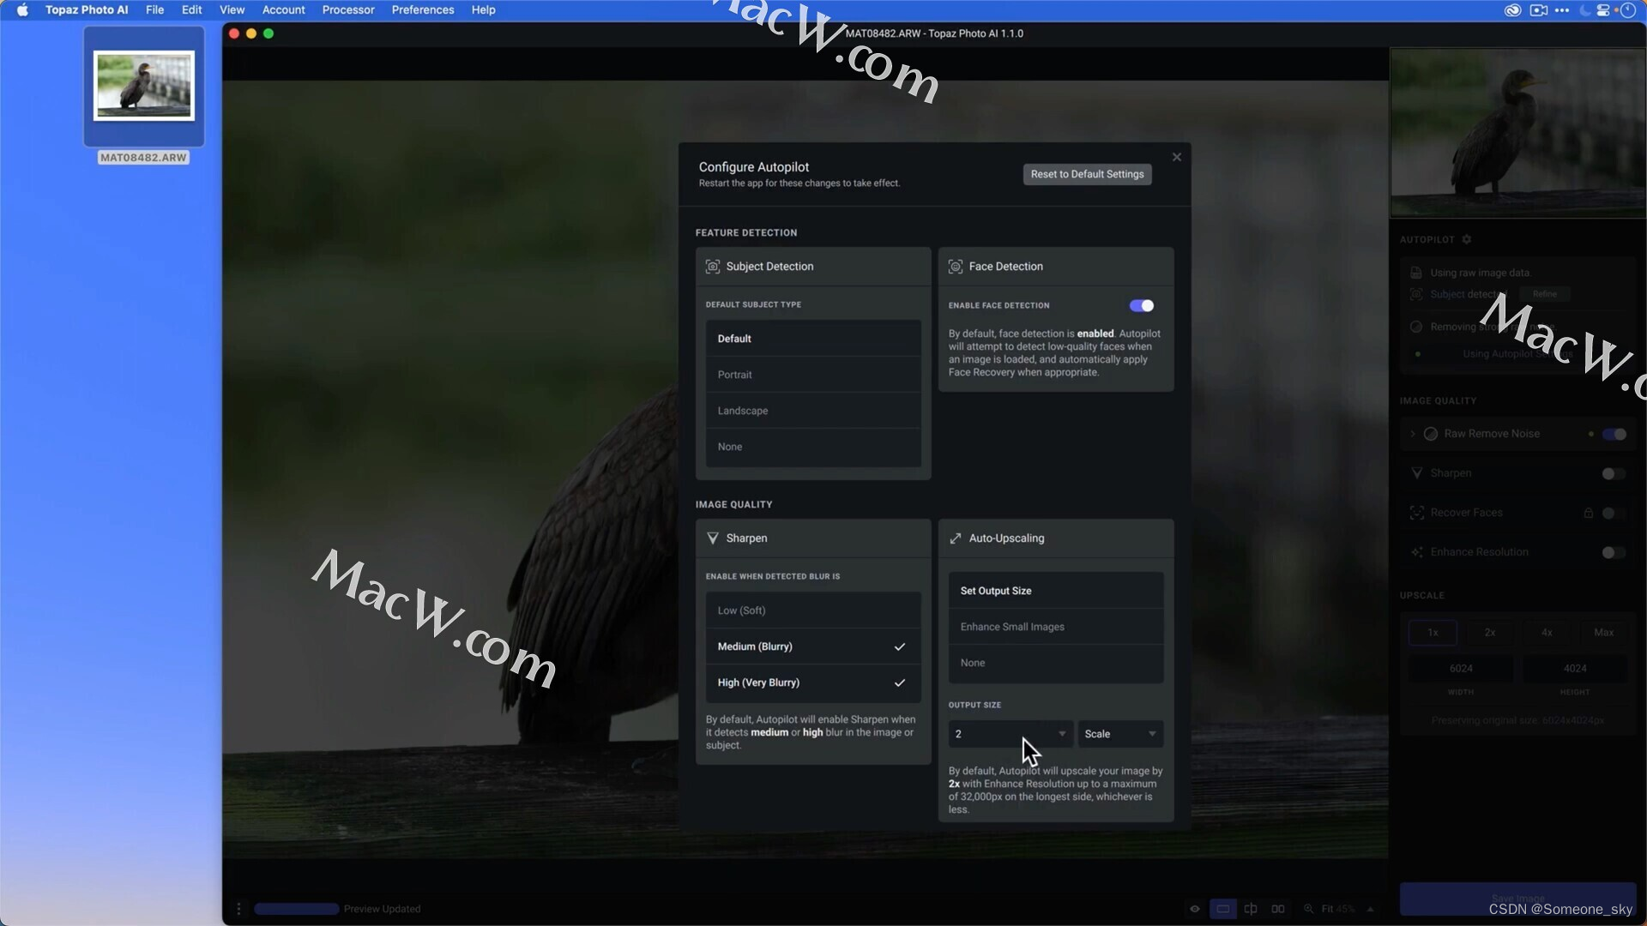Open the Scale unit dropdown
The height and width of the screenshot is (926, 1647).
coord(1120,734)
